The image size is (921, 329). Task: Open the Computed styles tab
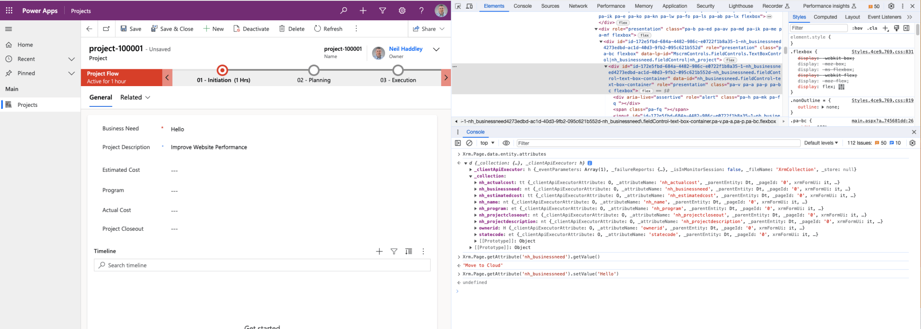point(825,17)
